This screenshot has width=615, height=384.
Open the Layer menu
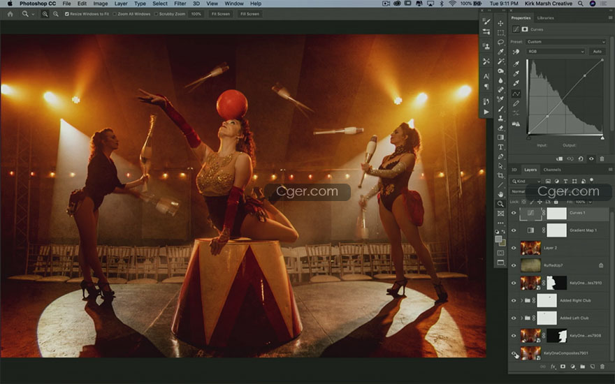coord(121,3)
